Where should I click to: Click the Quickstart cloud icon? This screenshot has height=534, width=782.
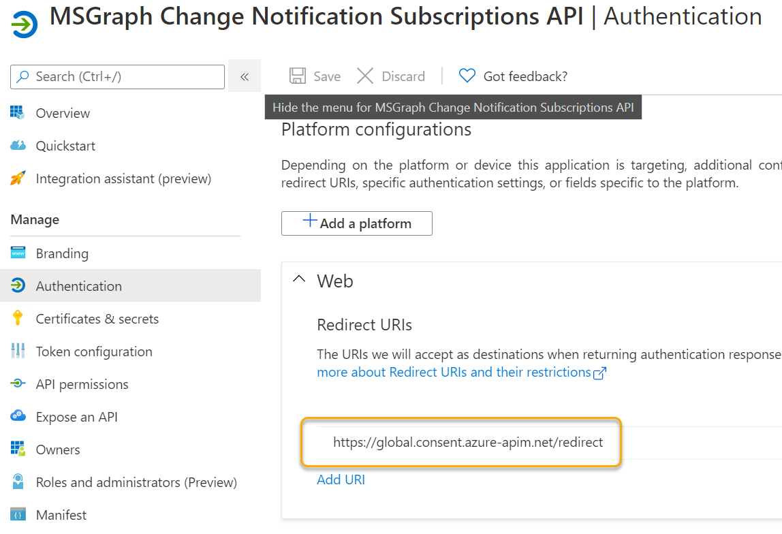tap(18, 146)
